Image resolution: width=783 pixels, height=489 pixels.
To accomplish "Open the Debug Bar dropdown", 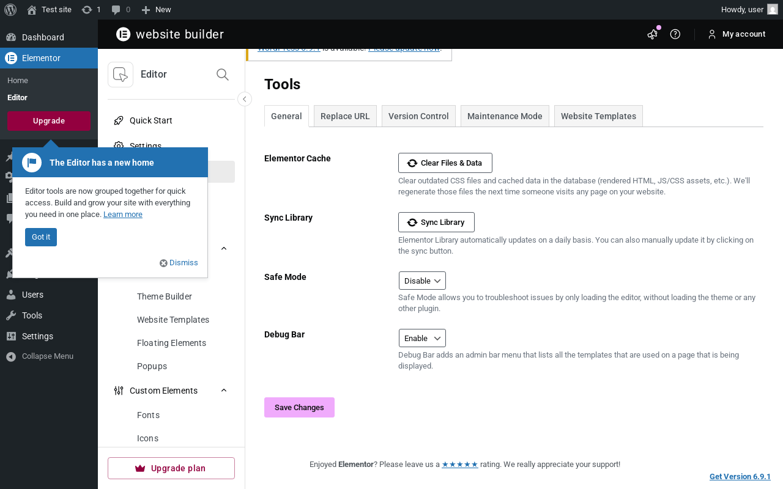I will pyautogui.click(x=422, y=338).
